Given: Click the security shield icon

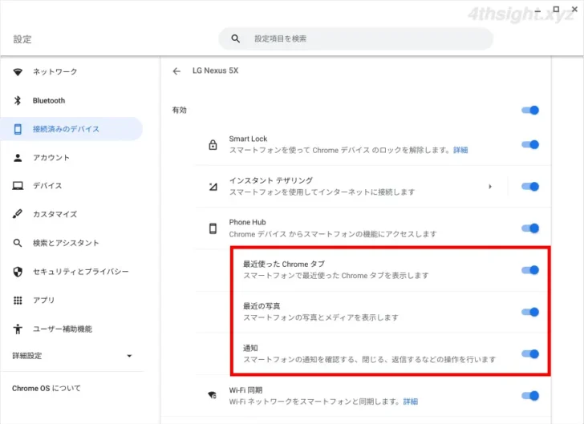Looking at the screenshot, I should (x=18, y=272).
